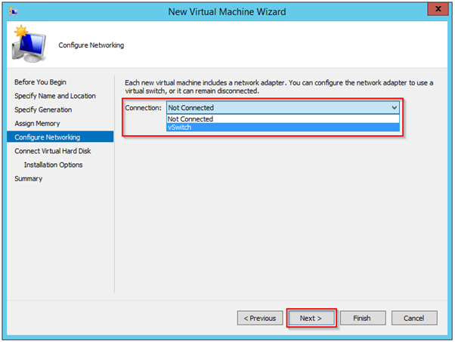This screenshot has height=342, width=455.
Task: Go to the Summary step
Action: coord(29,178)
